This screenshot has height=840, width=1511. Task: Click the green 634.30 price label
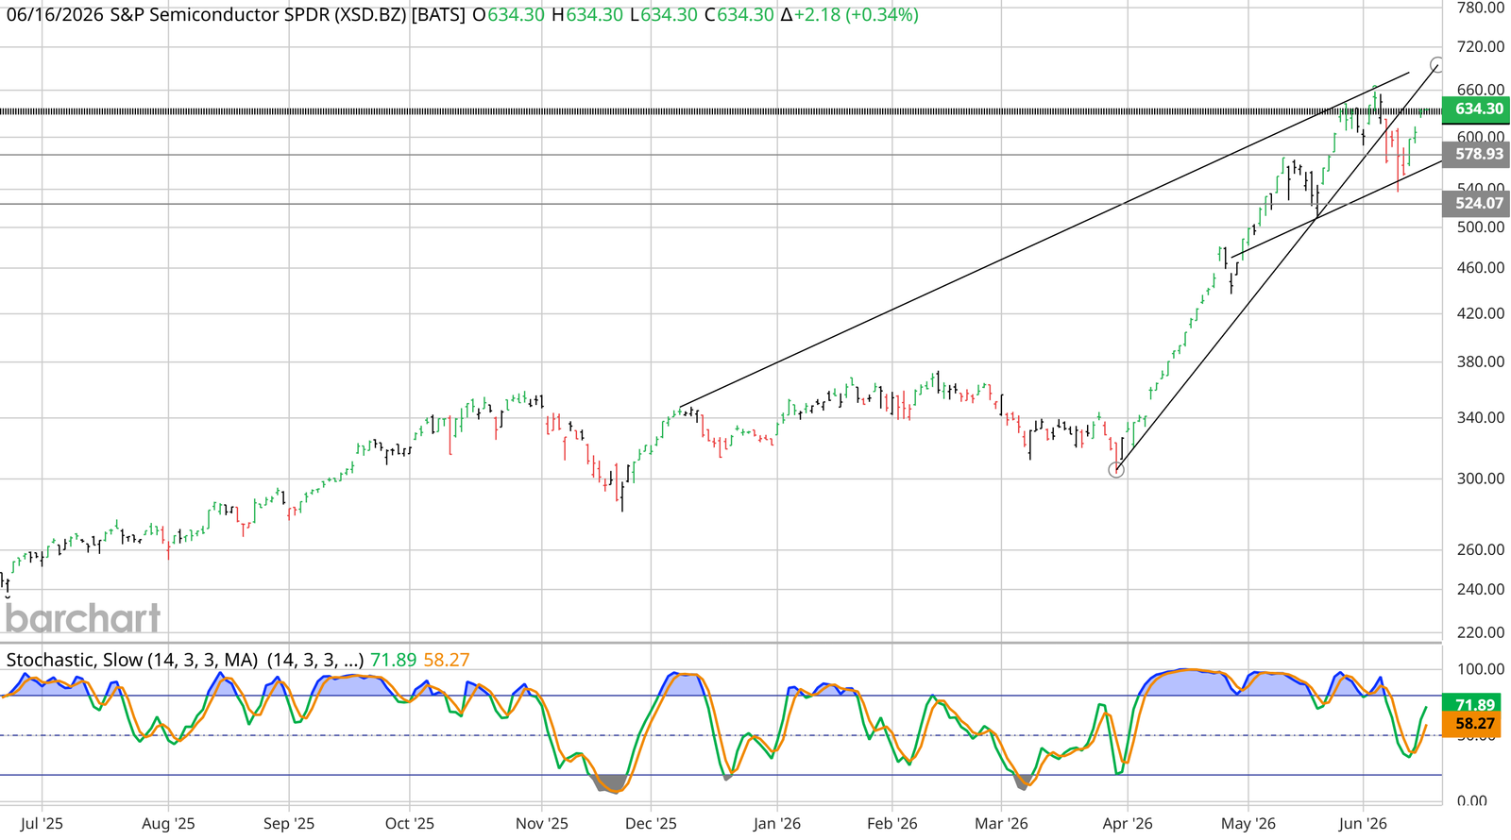[x=1476, y=109]
